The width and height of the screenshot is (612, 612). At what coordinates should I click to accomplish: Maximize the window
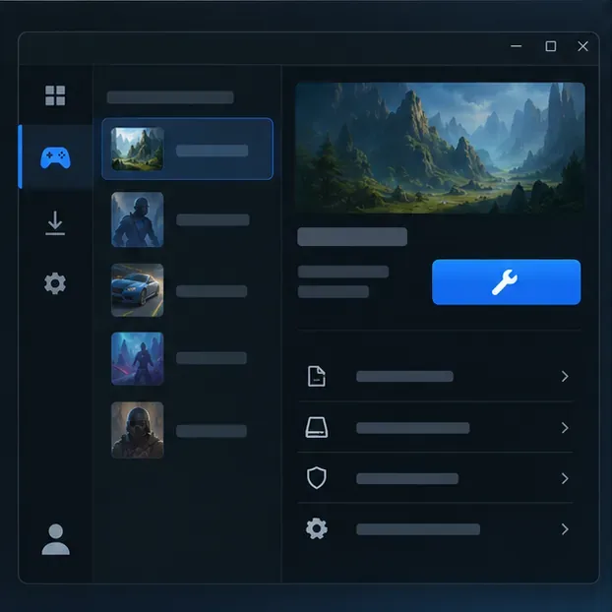point(551,46)
